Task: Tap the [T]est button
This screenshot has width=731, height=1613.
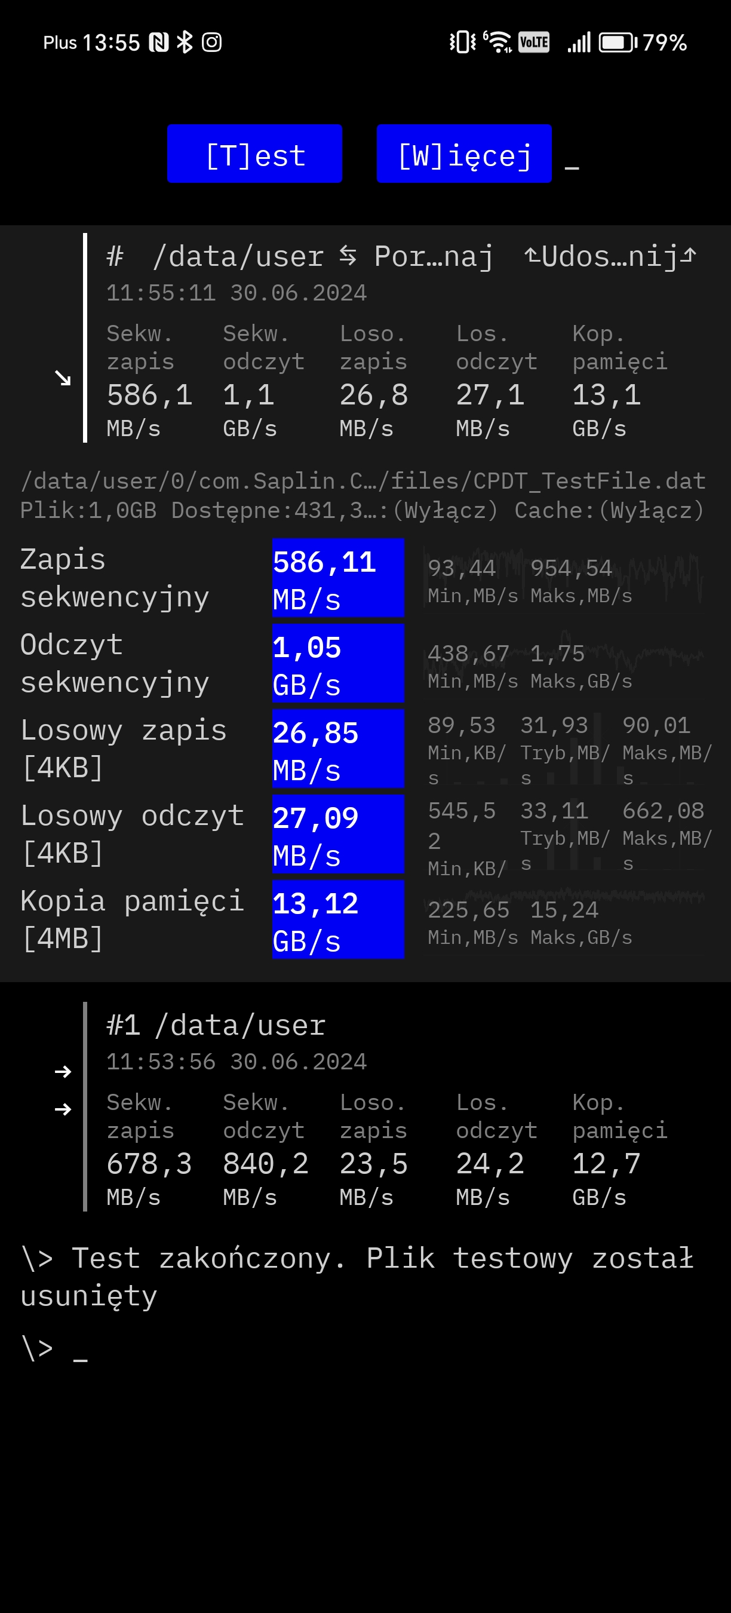Action: click(254, 154)
